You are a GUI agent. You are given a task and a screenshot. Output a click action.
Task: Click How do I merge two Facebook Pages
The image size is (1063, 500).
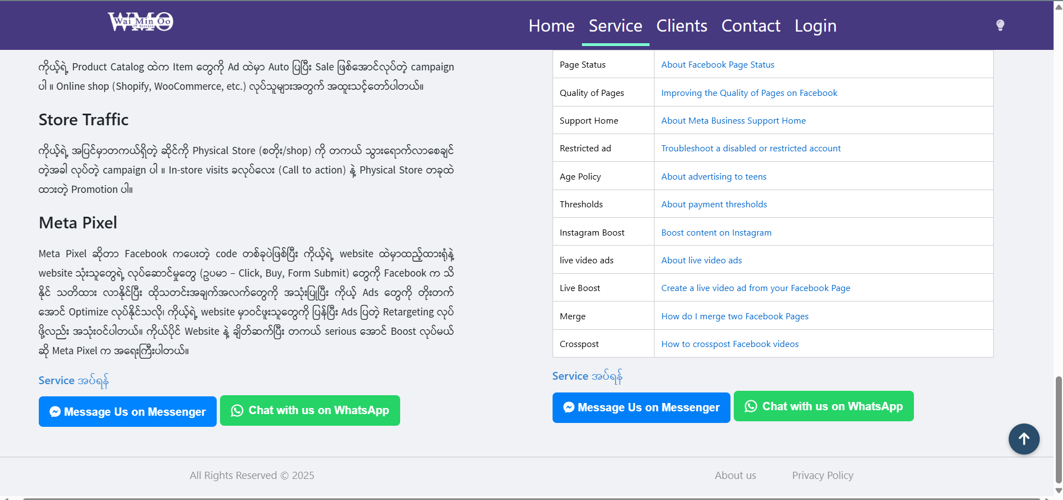pyautogui.click(x=734, y=317)
